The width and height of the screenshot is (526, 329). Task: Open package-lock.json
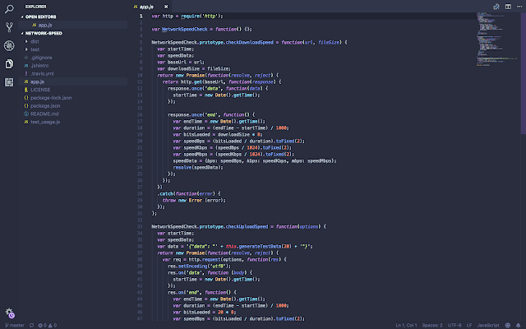pyautogui.click(x=73, y=98)
